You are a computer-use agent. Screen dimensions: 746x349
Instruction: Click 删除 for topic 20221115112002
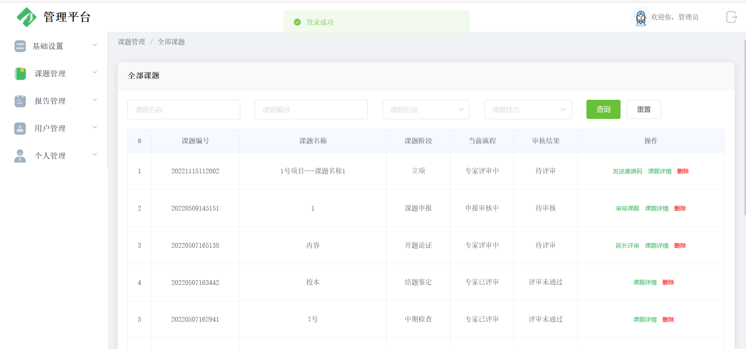683,171
